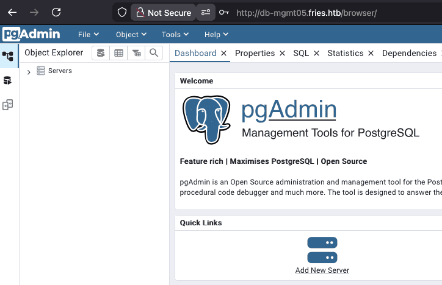
Task: Open Search Objects magnifier icon
Action: 154,53
